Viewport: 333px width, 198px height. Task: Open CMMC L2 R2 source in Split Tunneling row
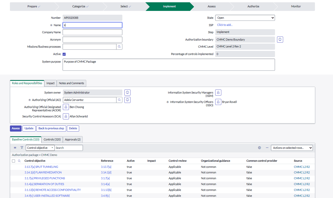tap(302, 167)
